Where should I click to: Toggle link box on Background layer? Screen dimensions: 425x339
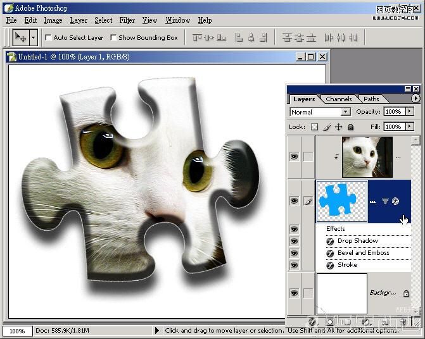(x=308, y=293)
